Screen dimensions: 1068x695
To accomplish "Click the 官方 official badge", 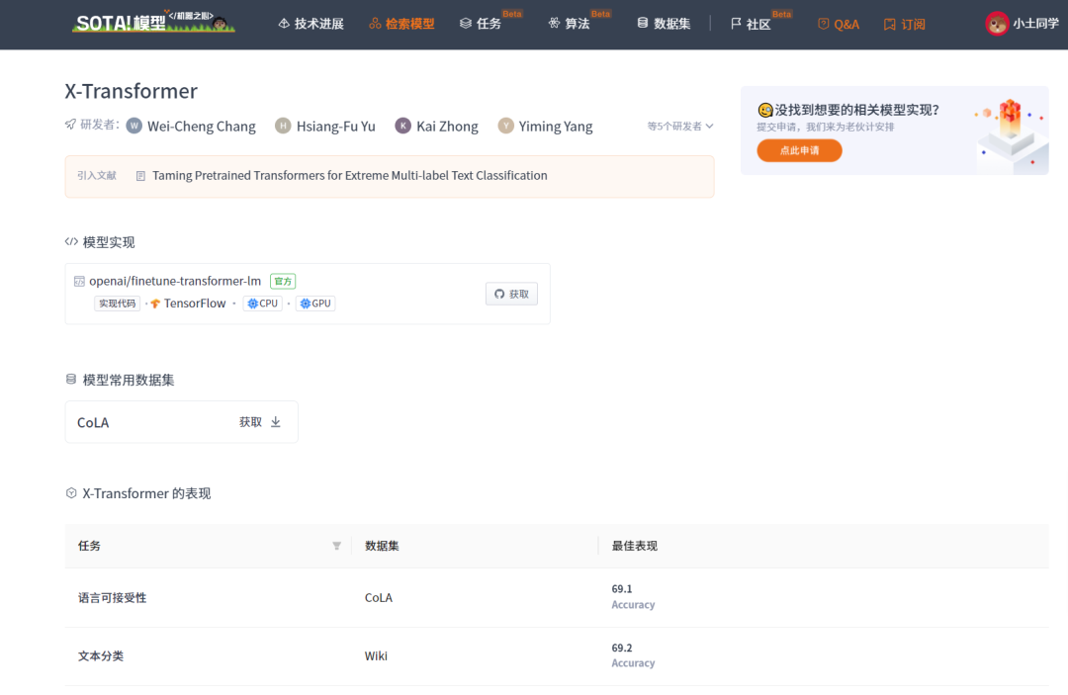I will (x=283, y=281).
